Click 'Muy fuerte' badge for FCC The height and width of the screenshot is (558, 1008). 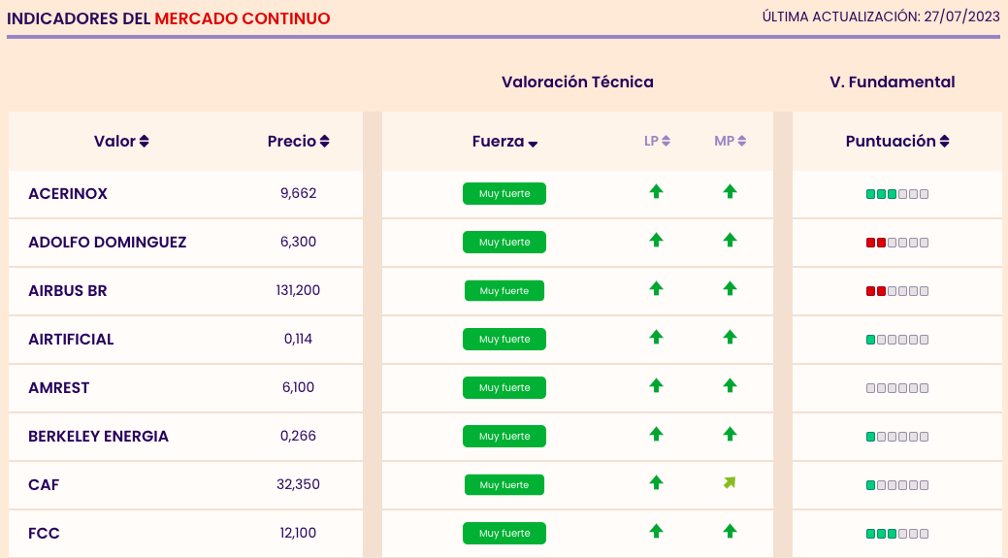coord(504,534)
